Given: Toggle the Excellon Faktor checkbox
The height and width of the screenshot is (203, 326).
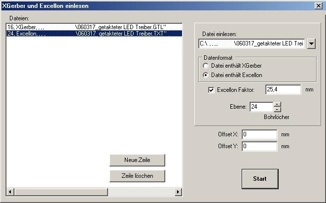Looking at the screenshot, I should pyautogui.click(x=211, y=90).
